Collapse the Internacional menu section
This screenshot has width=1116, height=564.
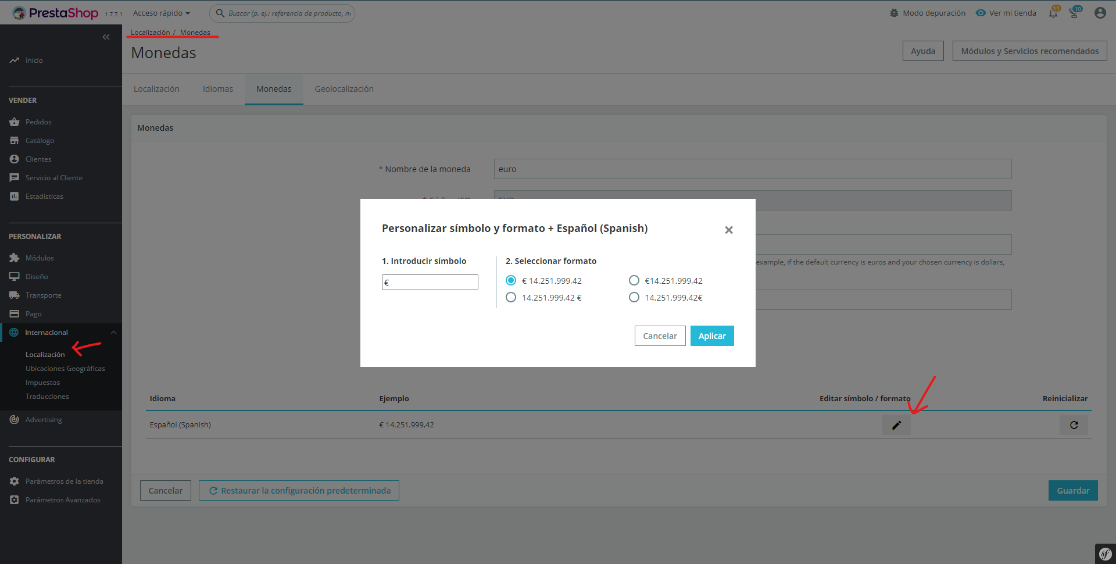(113, 333)
